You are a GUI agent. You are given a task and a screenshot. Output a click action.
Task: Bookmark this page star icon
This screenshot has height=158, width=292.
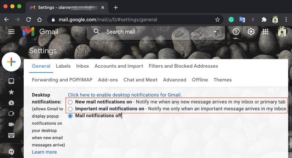point(217,19)
